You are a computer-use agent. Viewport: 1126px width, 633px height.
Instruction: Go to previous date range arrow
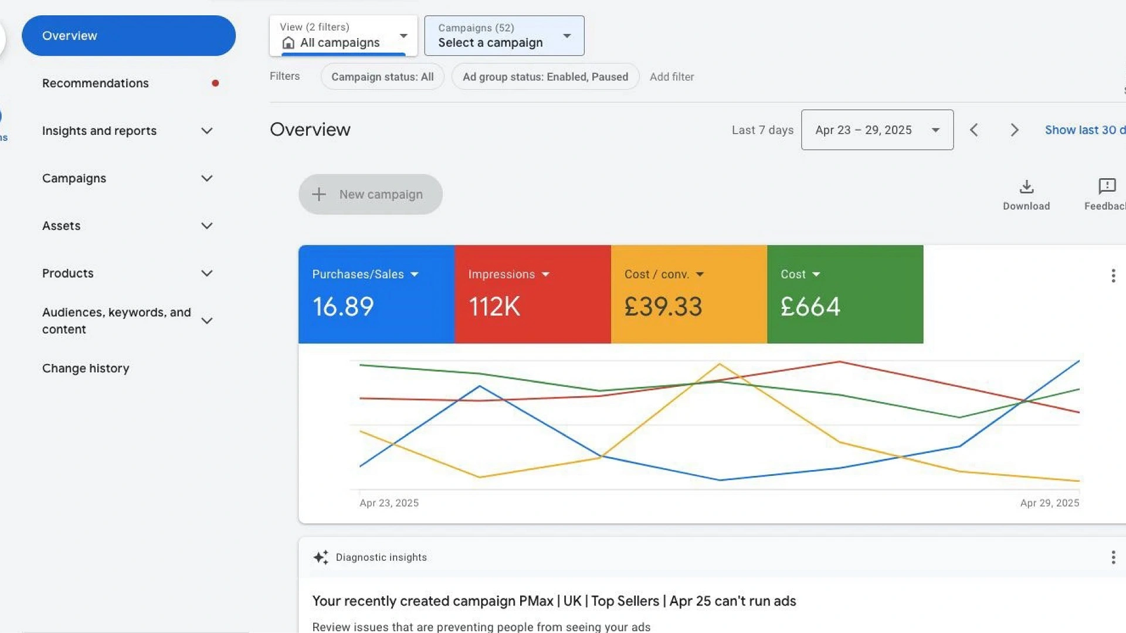pos(974,130)
